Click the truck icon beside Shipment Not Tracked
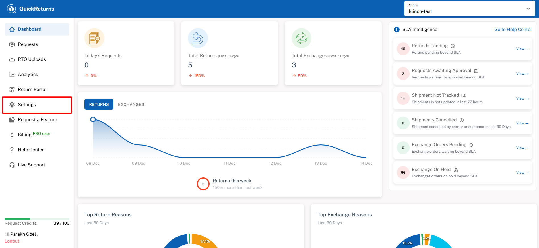Viewport: 539px width, 248px height. pos(464,96)
